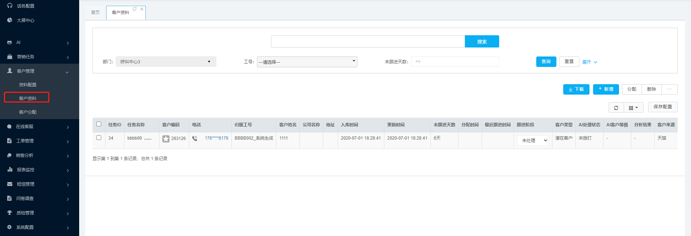Open 客户分配 in the sidebar
Viewport: 691px width, 236px height.
28,112
